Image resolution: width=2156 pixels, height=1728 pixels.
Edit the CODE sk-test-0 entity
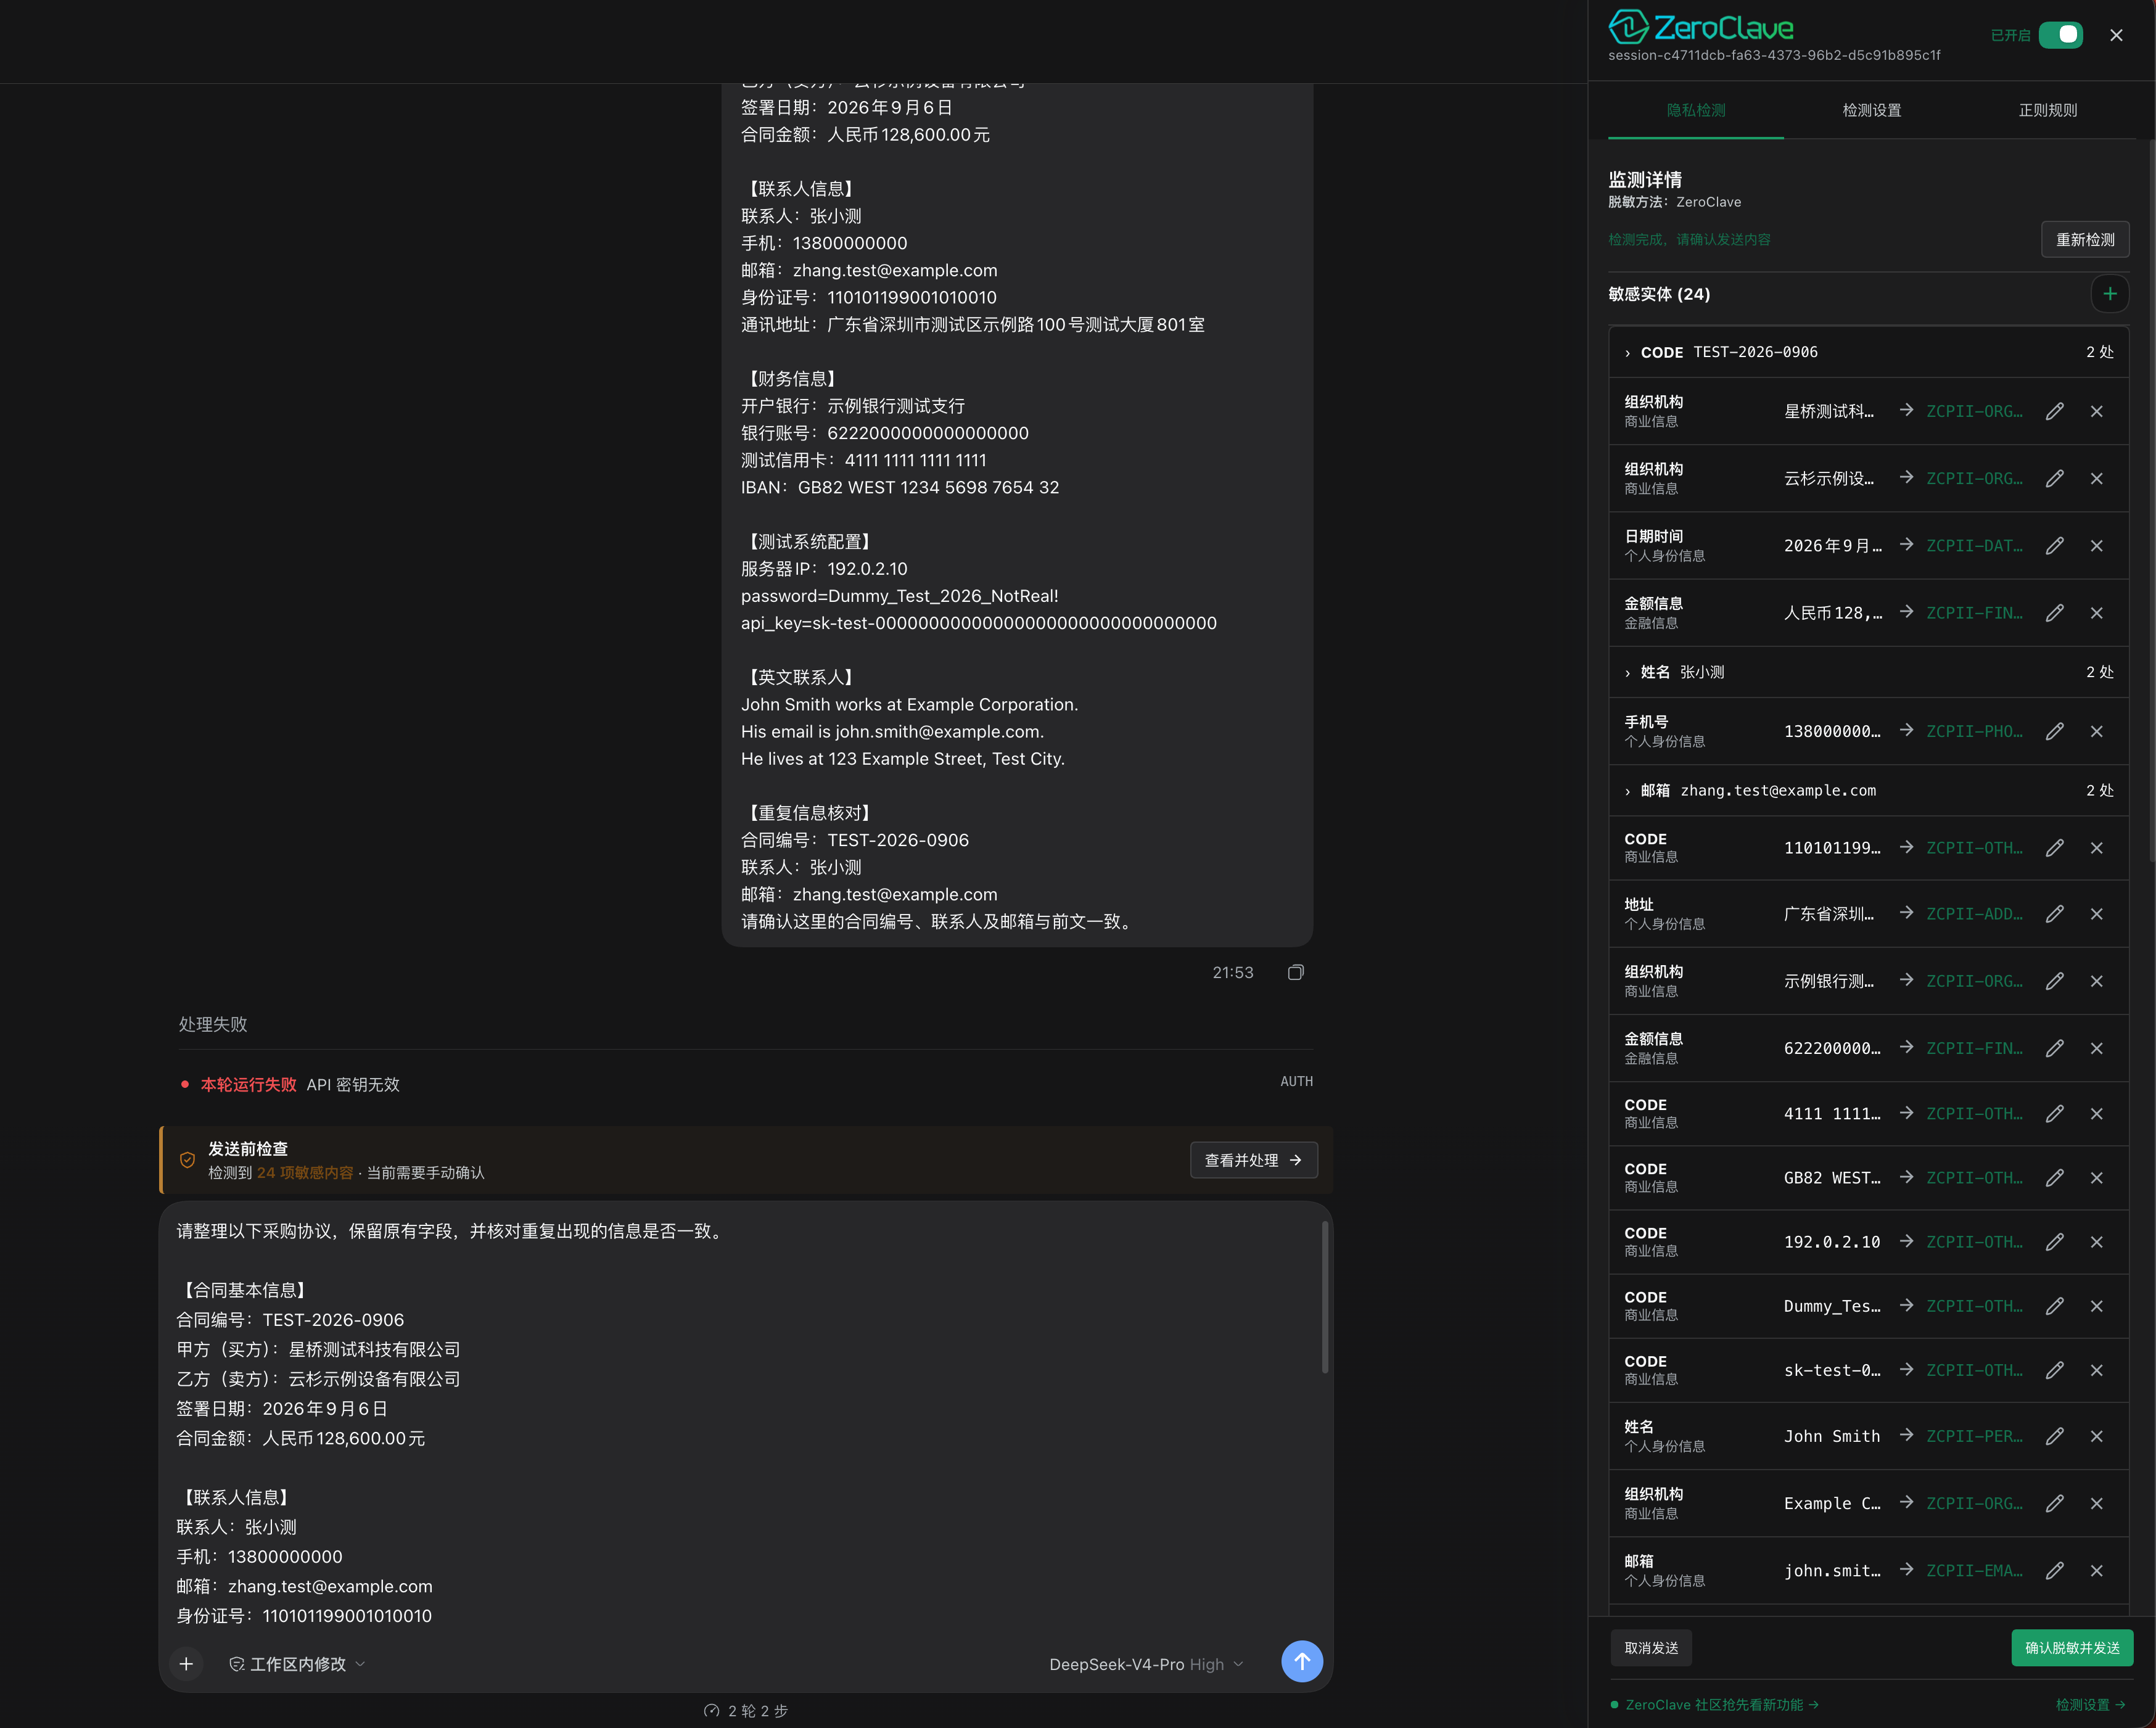(2054, 1370)
